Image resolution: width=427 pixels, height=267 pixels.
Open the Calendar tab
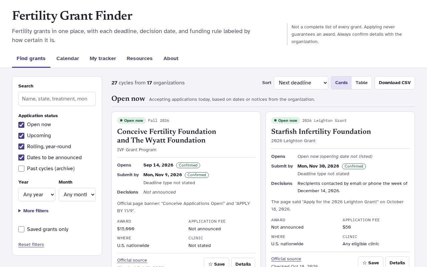[68, 58]
